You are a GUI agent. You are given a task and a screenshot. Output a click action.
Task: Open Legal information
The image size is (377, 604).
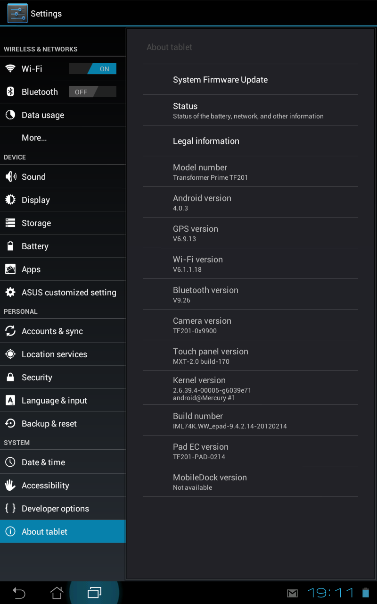250,141
